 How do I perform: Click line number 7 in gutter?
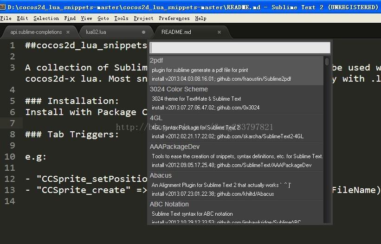pyautogui.click(x=12, y=123)
